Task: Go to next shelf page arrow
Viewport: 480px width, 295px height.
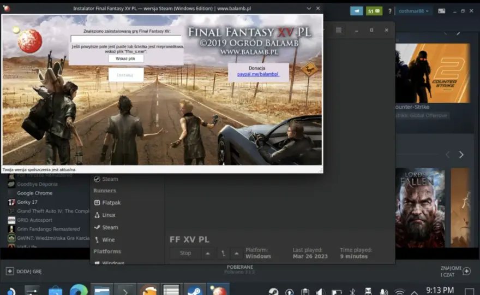Action: pos(461,155)
